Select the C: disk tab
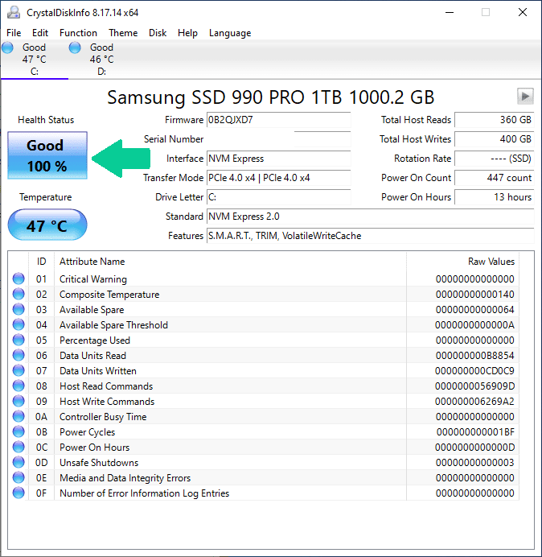 pyautogui.click(x=35, y=60)
